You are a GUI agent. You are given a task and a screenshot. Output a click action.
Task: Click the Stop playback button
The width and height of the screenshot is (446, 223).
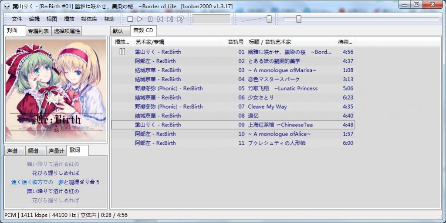click(130, 19)
